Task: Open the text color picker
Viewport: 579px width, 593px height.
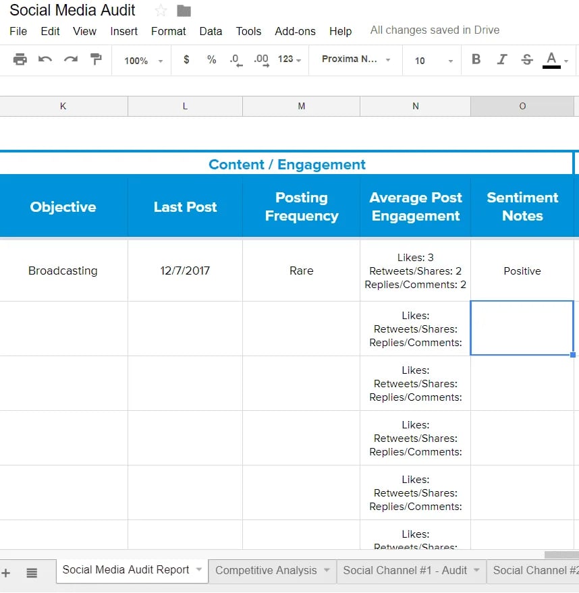Action: 552,59
